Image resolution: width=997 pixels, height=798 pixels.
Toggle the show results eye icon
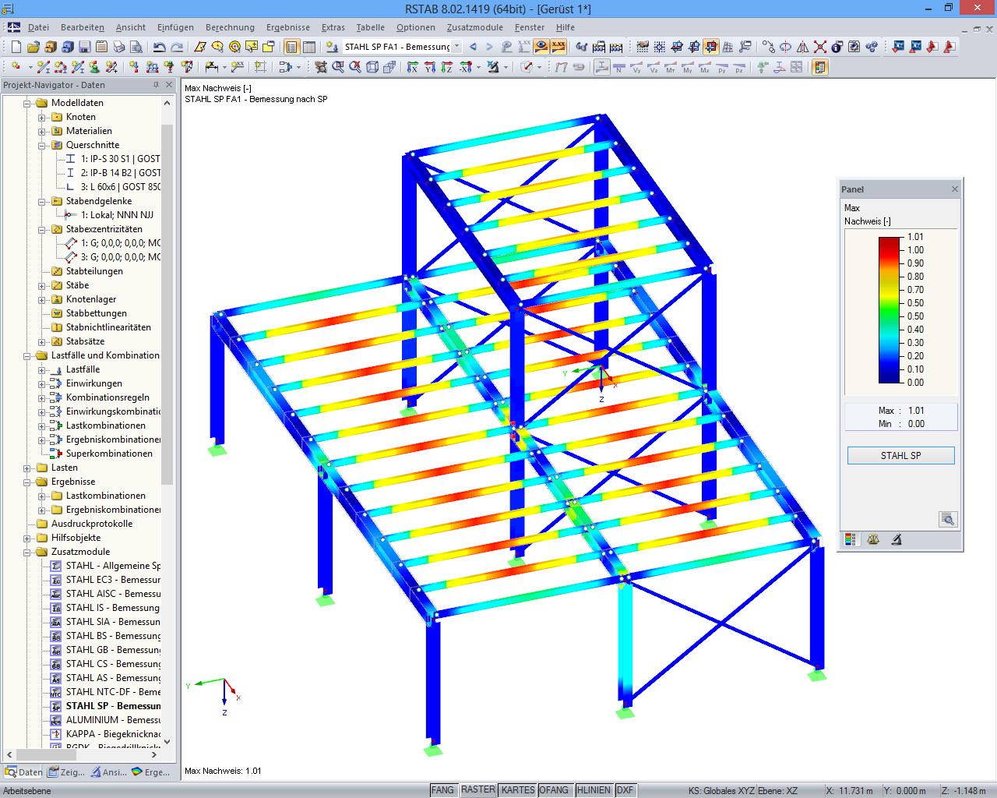pyautogui.click(x=541, y=47)
